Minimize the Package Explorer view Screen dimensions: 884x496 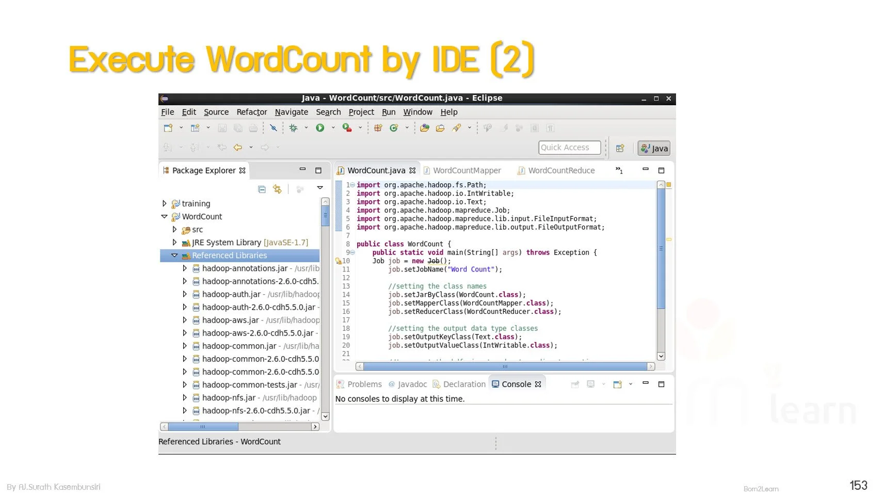(302, 169)
